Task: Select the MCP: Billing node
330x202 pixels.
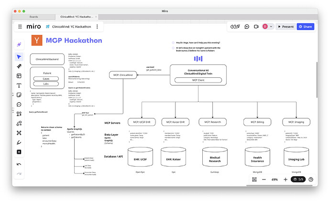Action: [257, 122]
